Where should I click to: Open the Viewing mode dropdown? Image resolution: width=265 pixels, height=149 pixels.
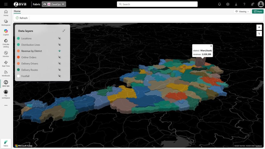242,11
